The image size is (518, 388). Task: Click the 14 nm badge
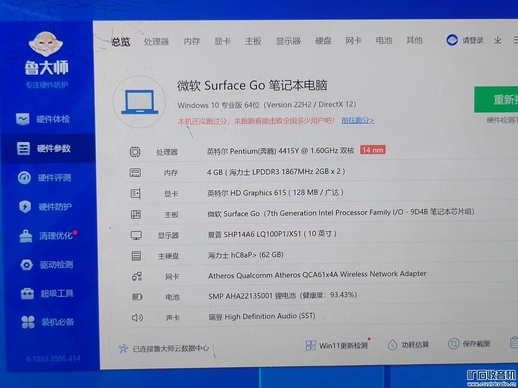[373, 150]
